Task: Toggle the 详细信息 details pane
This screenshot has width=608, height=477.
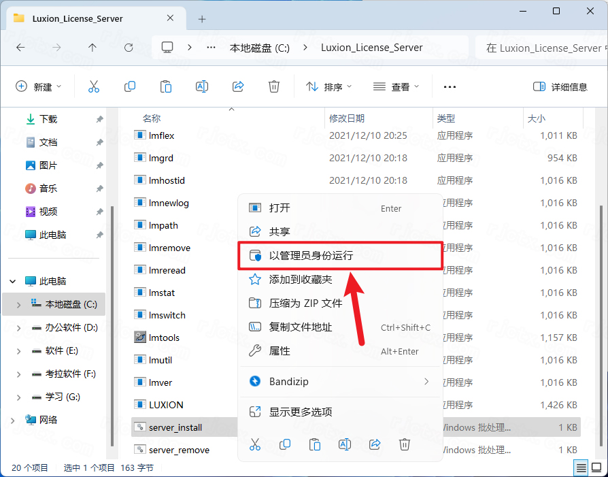Action: (560, 86)
